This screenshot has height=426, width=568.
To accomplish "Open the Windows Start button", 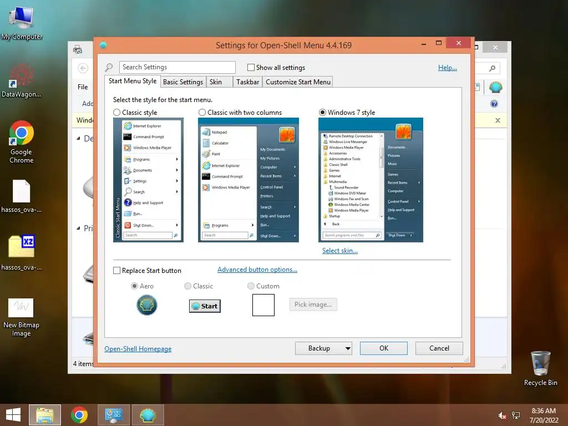I will point(13,415).
